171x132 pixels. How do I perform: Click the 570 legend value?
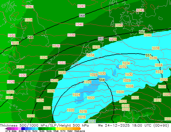click(63, 131)
